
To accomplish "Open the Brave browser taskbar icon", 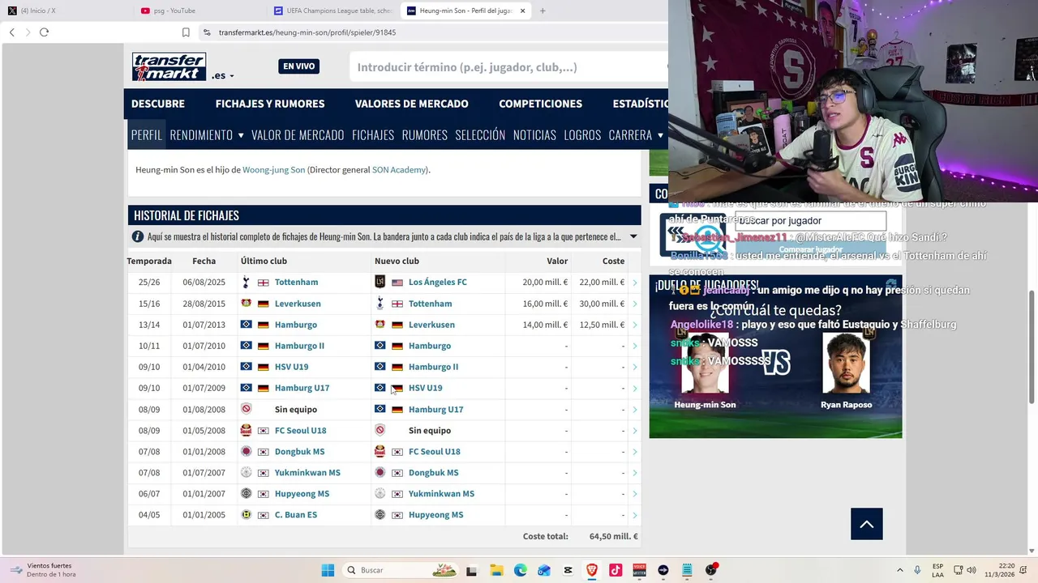I will pos(592,570).
